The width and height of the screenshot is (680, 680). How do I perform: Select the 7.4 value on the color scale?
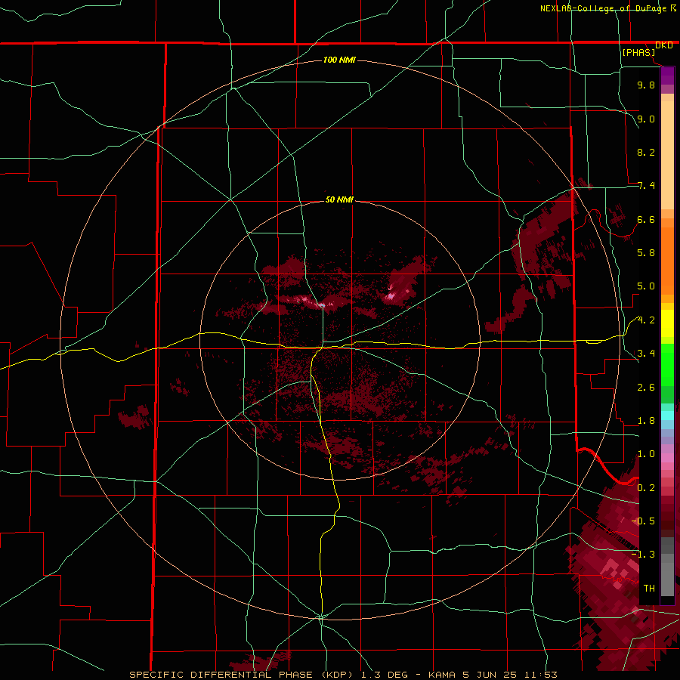pyautogui.click(x=646, y=186)
